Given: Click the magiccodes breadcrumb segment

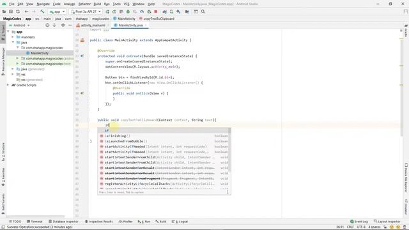Looking at the screenshot, I should (x=101, y=19).
